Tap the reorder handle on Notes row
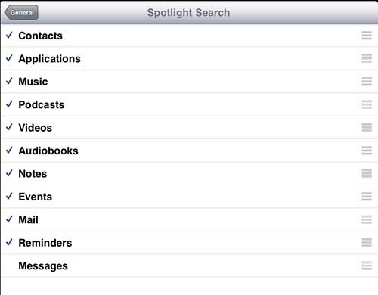Image resolution: width=378 pixels, height=295 pixels. coord(367,173)
